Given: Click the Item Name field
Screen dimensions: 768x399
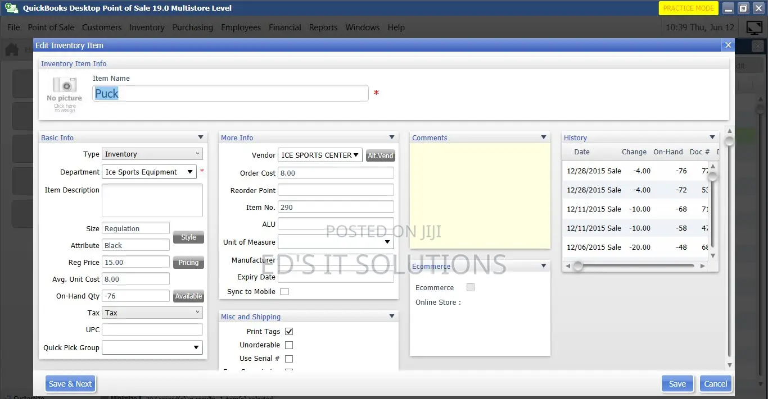Looking at the screenshot, I should [x=231, y=93].
